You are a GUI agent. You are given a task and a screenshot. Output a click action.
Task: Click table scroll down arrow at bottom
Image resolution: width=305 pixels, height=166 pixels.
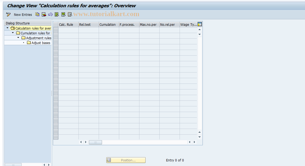click(200, 137)
